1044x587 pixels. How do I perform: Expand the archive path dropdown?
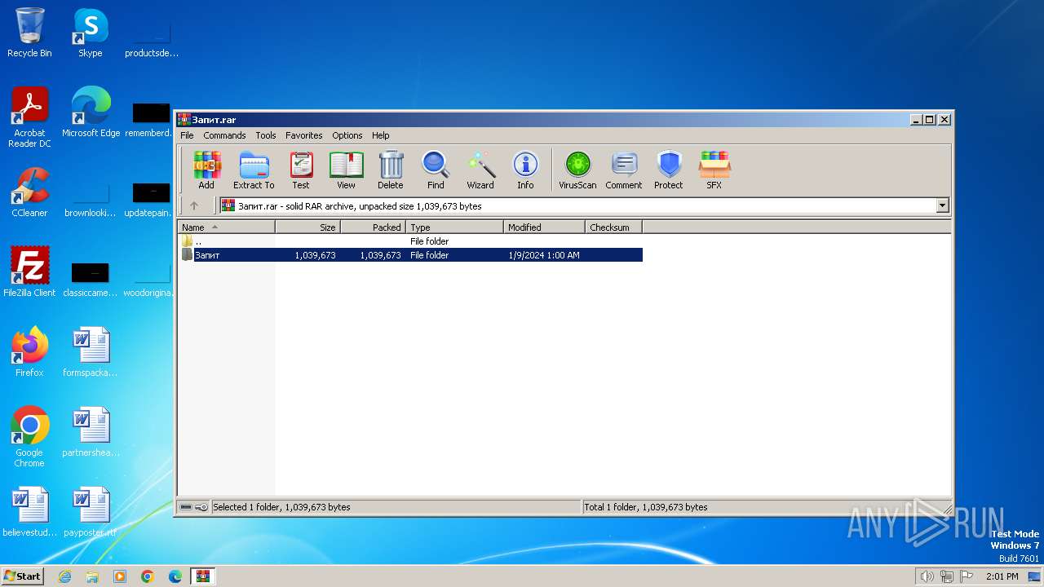click(943, 206)
